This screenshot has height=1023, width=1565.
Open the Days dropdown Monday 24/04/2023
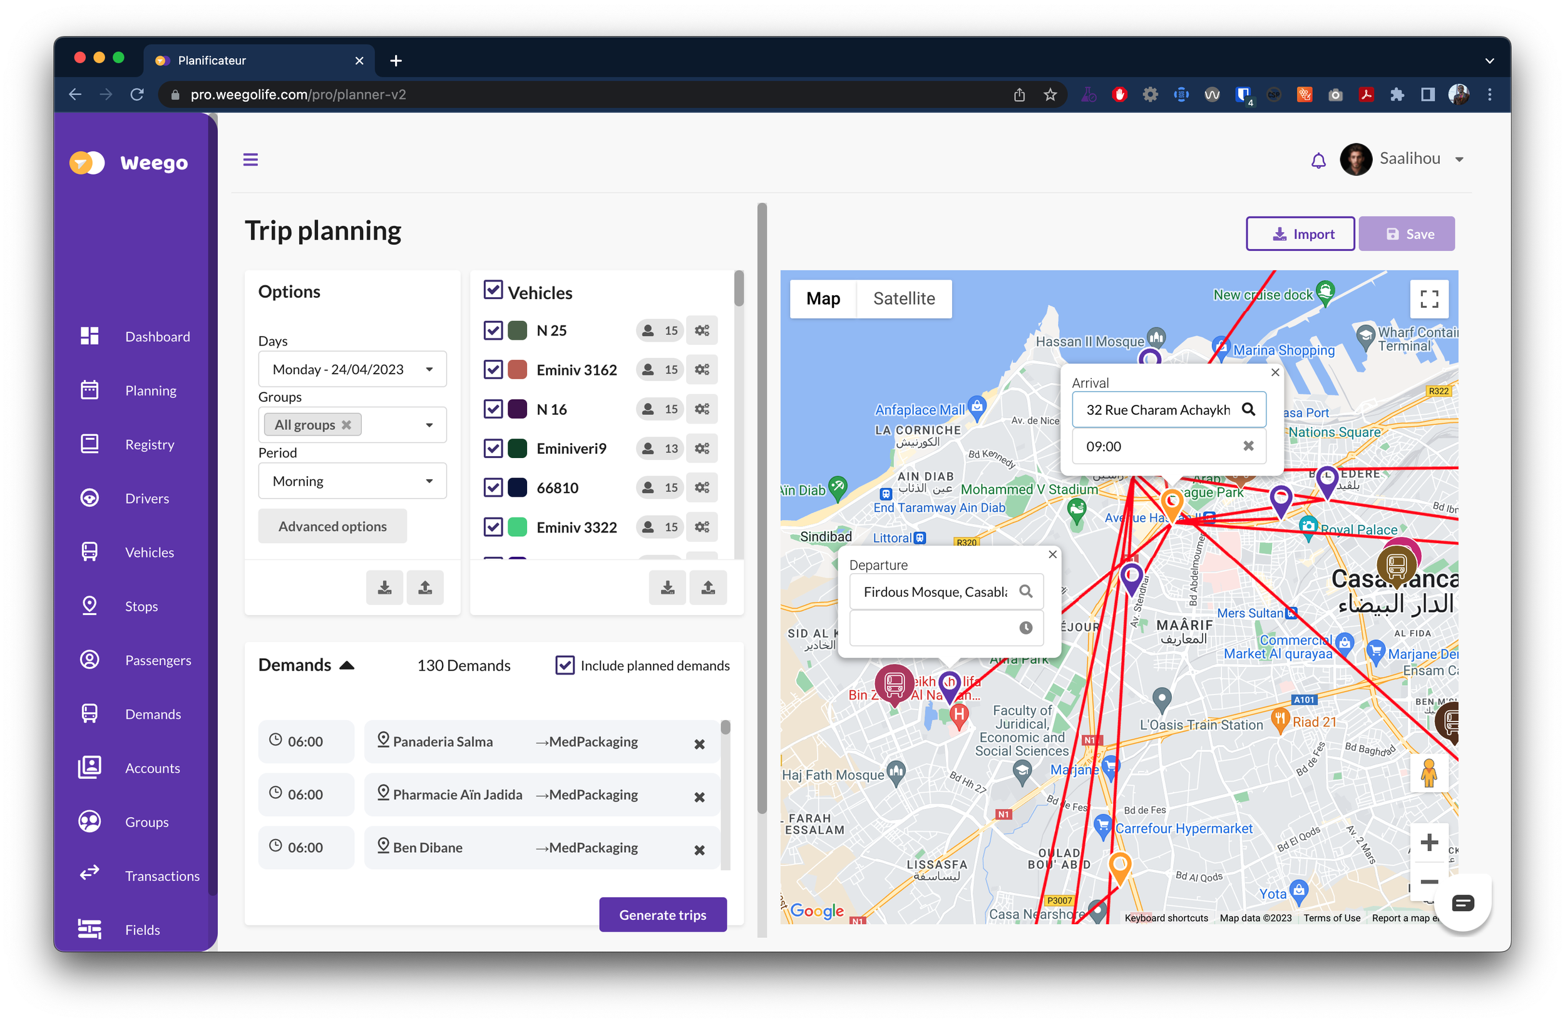point(352,369)
